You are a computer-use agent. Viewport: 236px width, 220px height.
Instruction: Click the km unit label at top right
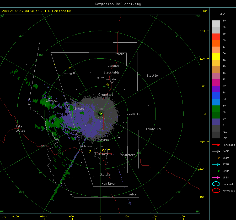point(205,11)
